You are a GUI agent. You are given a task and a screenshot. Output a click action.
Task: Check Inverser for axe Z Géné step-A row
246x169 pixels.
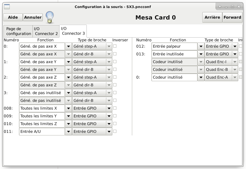(115, 77)
